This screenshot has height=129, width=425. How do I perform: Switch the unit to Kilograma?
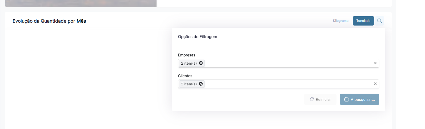coord(340,21)
